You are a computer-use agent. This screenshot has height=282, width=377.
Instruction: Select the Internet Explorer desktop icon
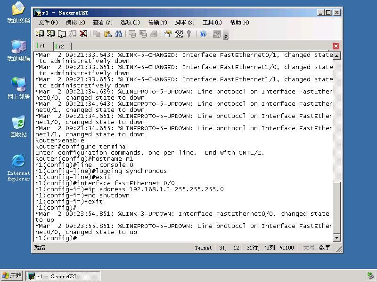tap(18, 168)
